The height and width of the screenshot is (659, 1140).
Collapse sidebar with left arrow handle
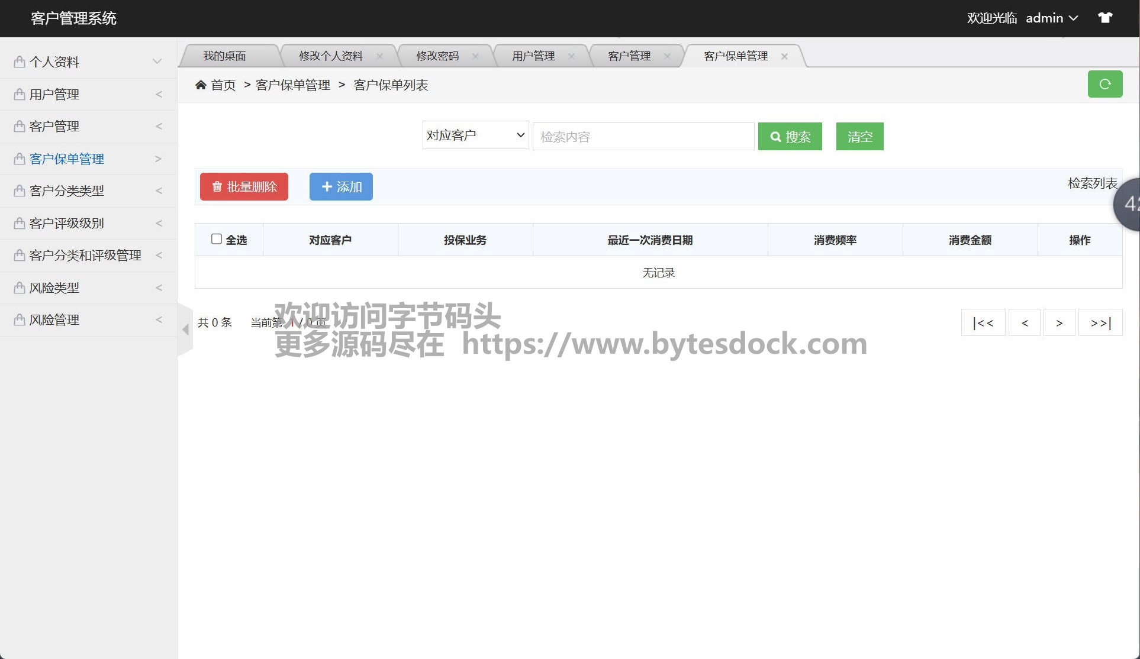point(185,329)
